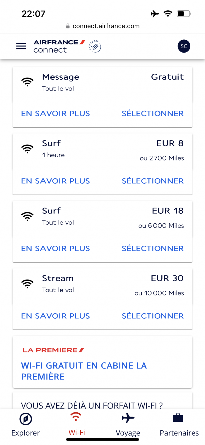Open En savoir plus for Message

[x=55, y=113]
